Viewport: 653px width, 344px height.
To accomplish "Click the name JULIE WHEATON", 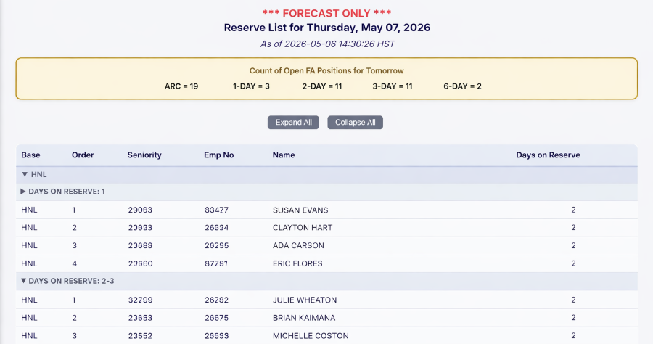I will pyautogui.click(x=305, y=300).
